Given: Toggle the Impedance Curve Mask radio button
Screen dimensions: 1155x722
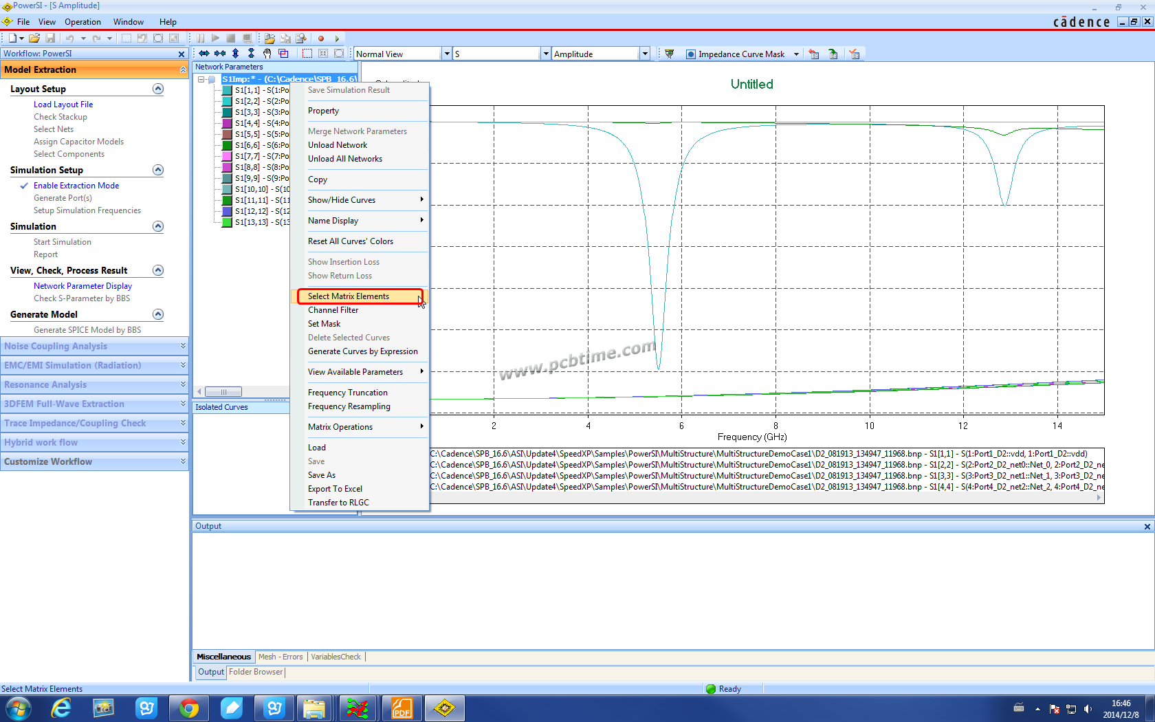Looking at the screenshot, I should click(x=691, y=54).
